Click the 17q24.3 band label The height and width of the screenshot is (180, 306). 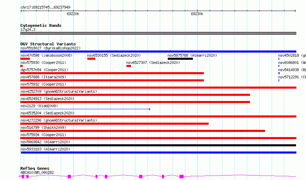coord(28,30)
